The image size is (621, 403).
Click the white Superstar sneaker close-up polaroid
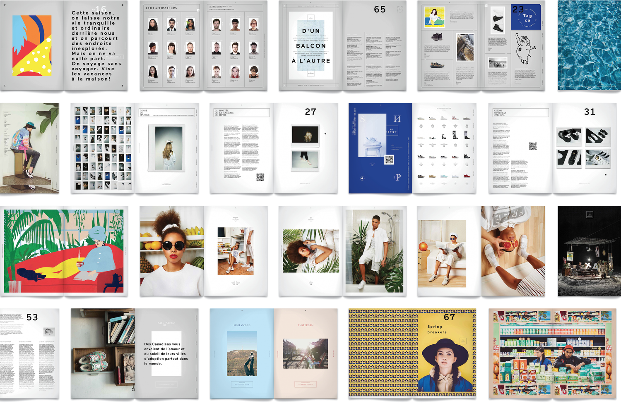point(597,158)
